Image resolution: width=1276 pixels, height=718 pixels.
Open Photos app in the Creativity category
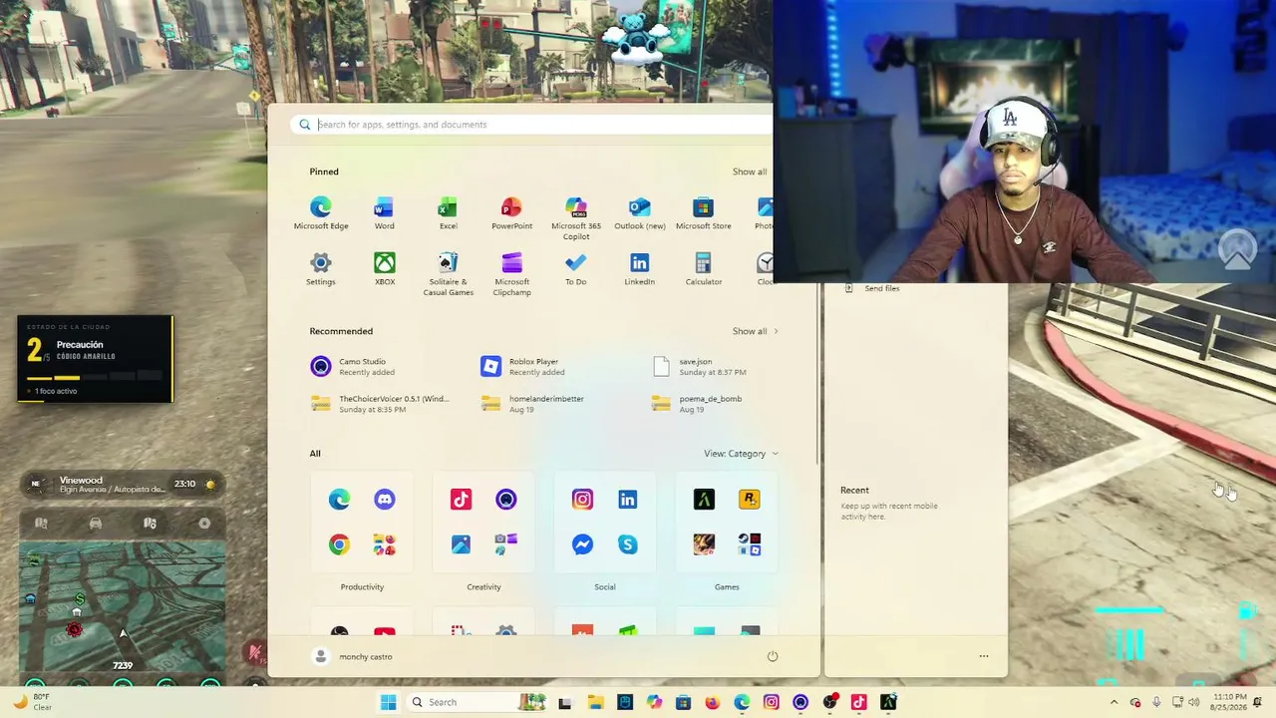coord(461,544)
